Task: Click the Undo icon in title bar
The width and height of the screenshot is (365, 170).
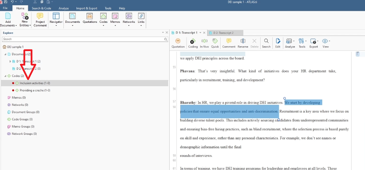Action: click(12, 2)
